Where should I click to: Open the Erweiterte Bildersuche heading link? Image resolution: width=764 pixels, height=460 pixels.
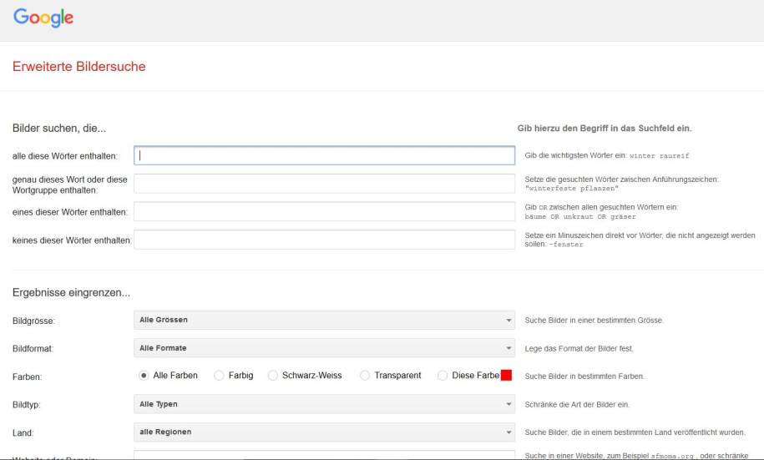[78, 67]
